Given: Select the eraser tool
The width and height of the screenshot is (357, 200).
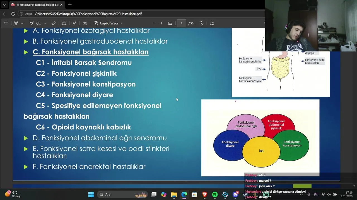Looking at the screenshot, I should (x=54, y=23).
